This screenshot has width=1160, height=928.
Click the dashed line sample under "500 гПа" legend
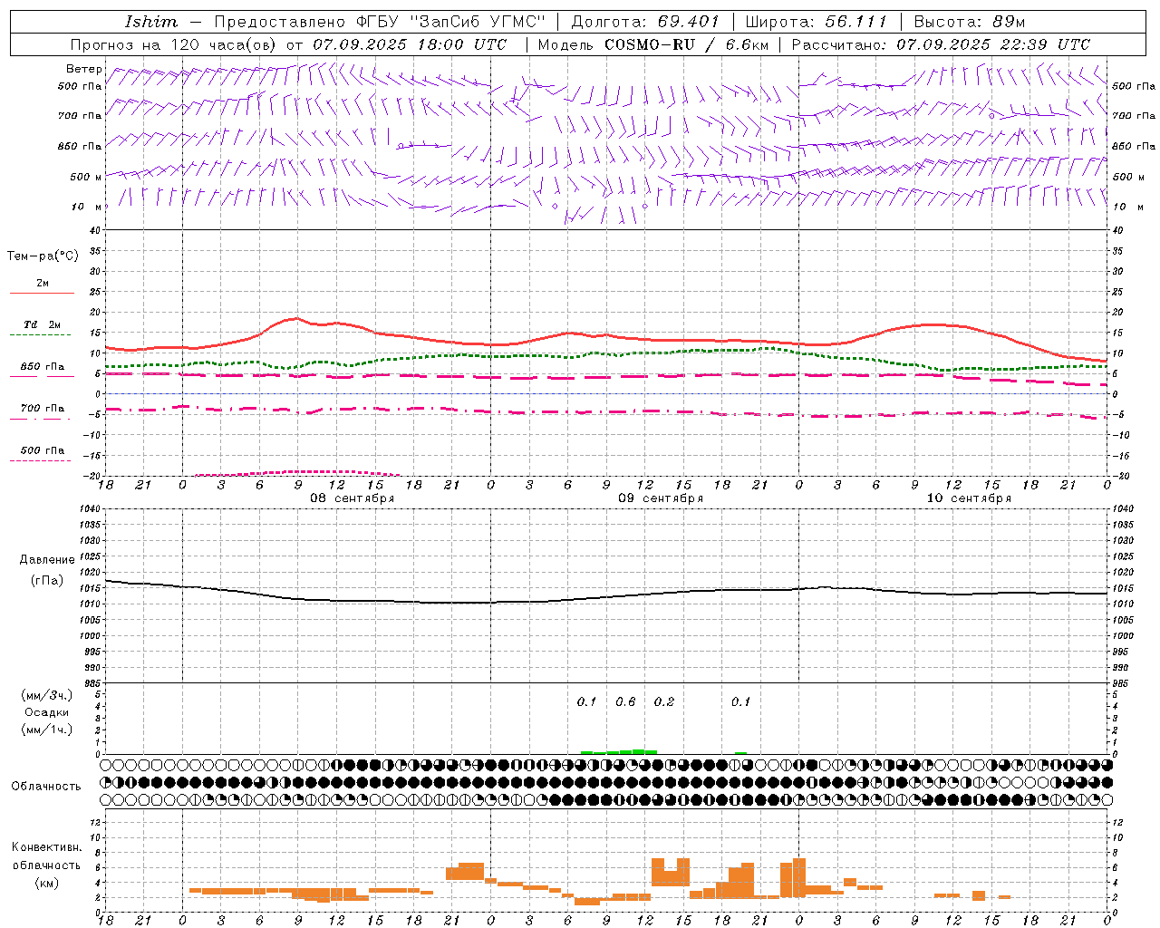coord(41,461)
